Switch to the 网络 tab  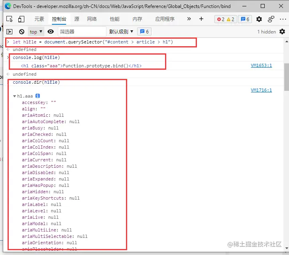92,19
